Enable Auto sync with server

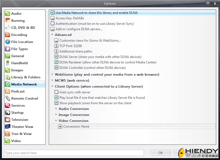coord(56,92)
